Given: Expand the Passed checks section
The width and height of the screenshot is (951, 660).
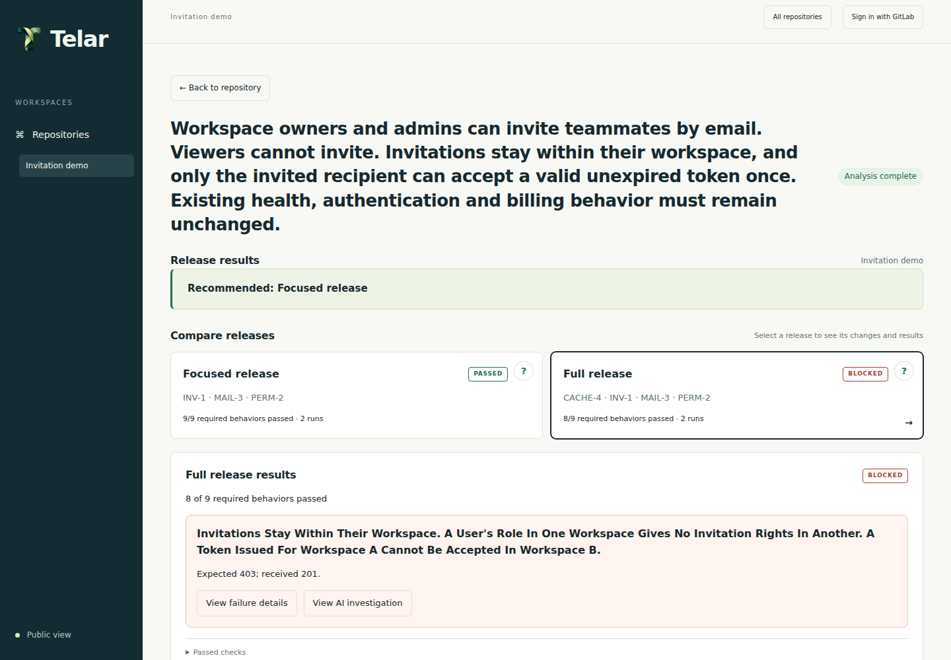Looking at the screenshot, I should (216, 652).
